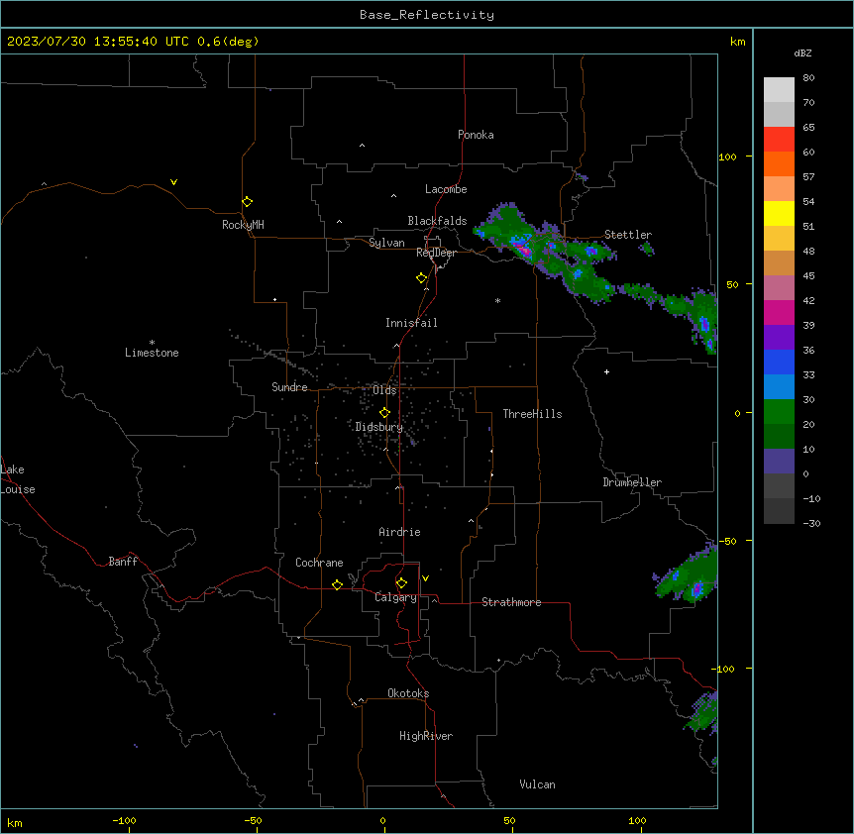Click the 36 dBZ blue legend swatch
This screenshot has height=834, width=854.
(x=779, y=362)
